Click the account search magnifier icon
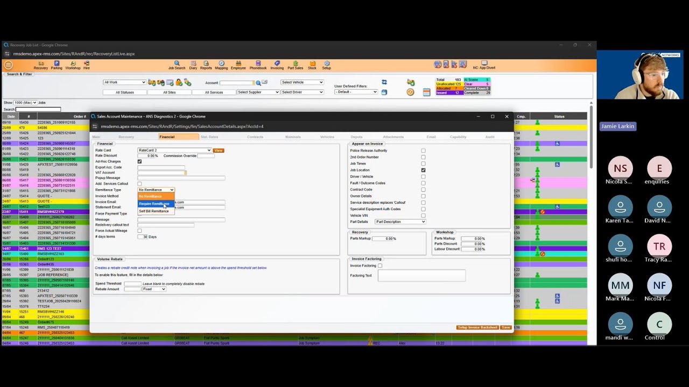689x387 pixels. (258, 83)
